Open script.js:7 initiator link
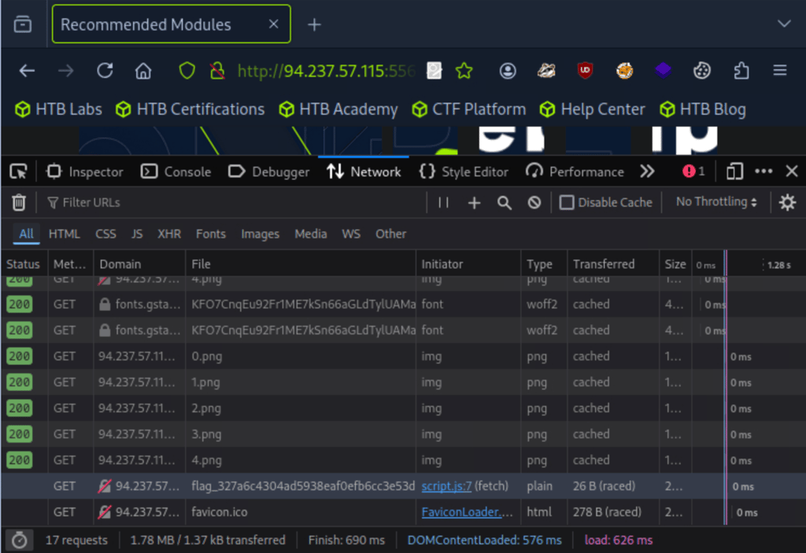Screen dimensions: 806x553 (x=446, y=486)
